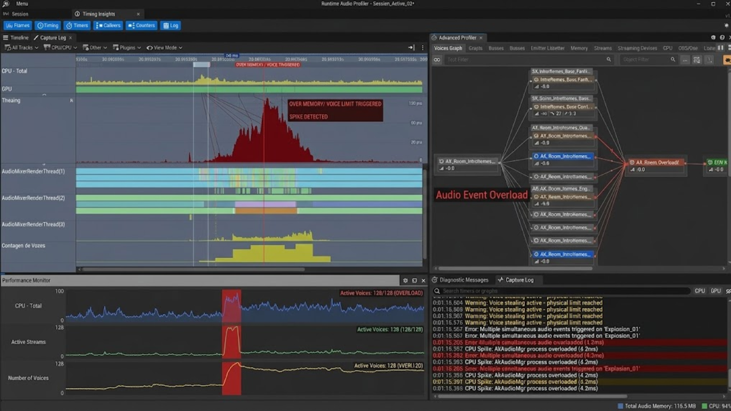Click the Timers toolbar button
Viewport: 731px width, 411px height.
click(x=77, y=25)
